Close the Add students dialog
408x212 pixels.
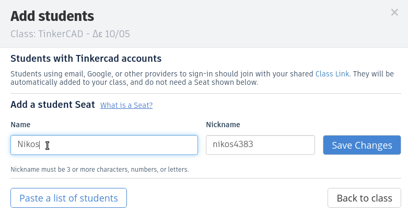394,13
